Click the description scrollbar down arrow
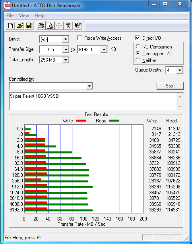Screen dimensions: 192x244 click(180, 106)
